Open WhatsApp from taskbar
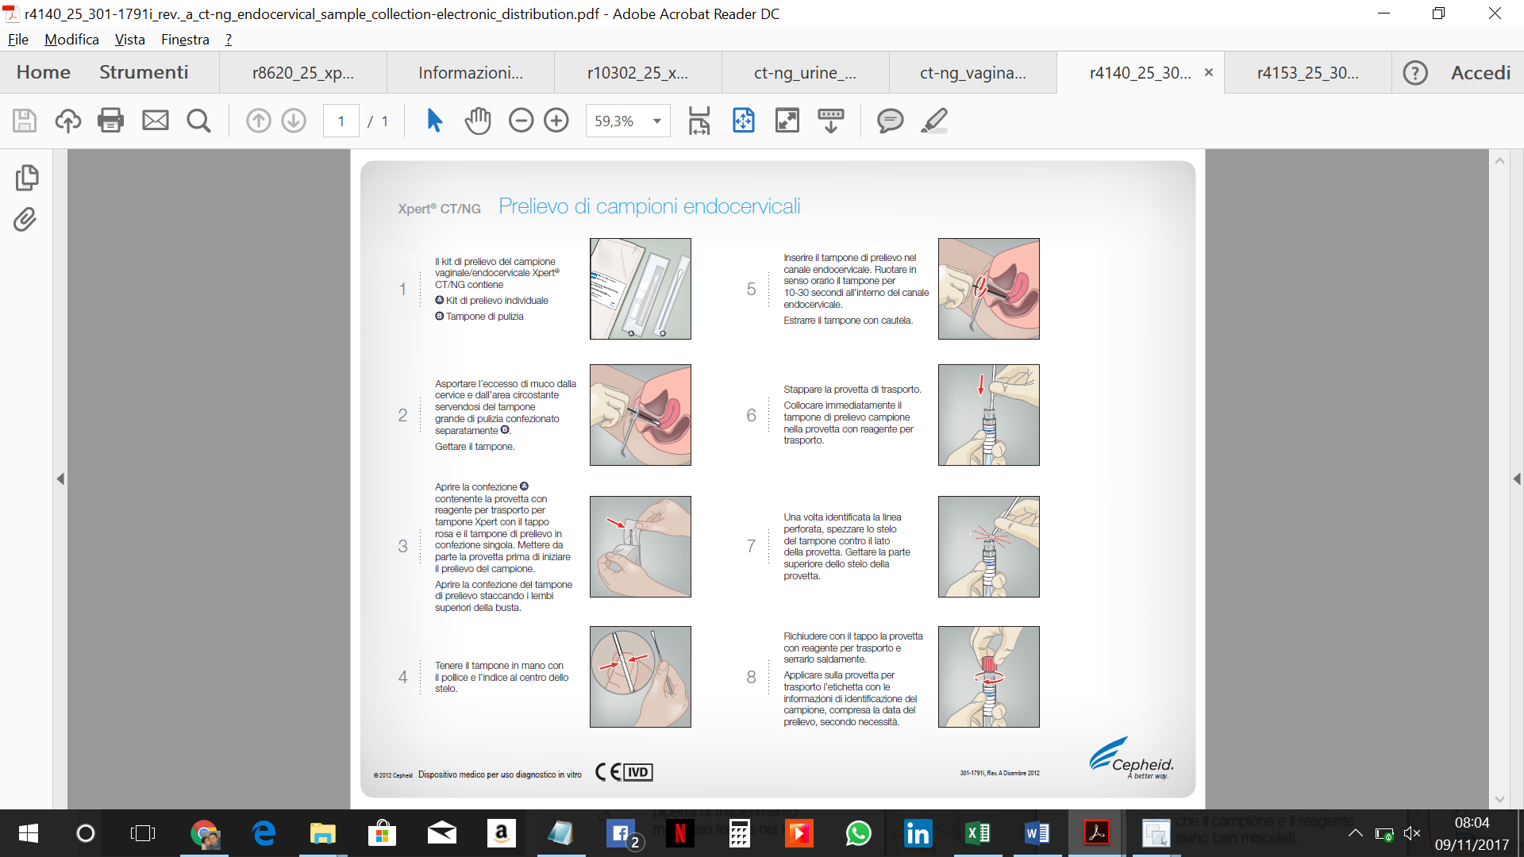Viewport: 1524px width, 857px height. [x=858, y=833]
